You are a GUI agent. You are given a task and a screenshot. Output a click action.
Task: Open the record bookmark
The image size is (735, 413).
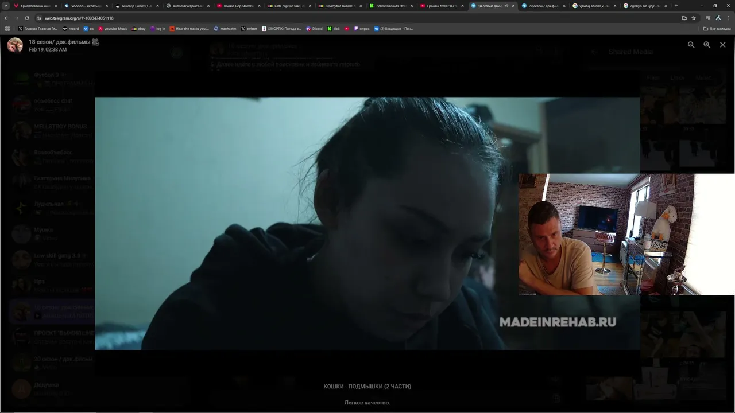71,29
